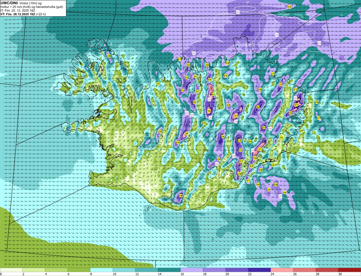Choose the 22–24 m/s dark indigo legend swatch

(259, 270)
